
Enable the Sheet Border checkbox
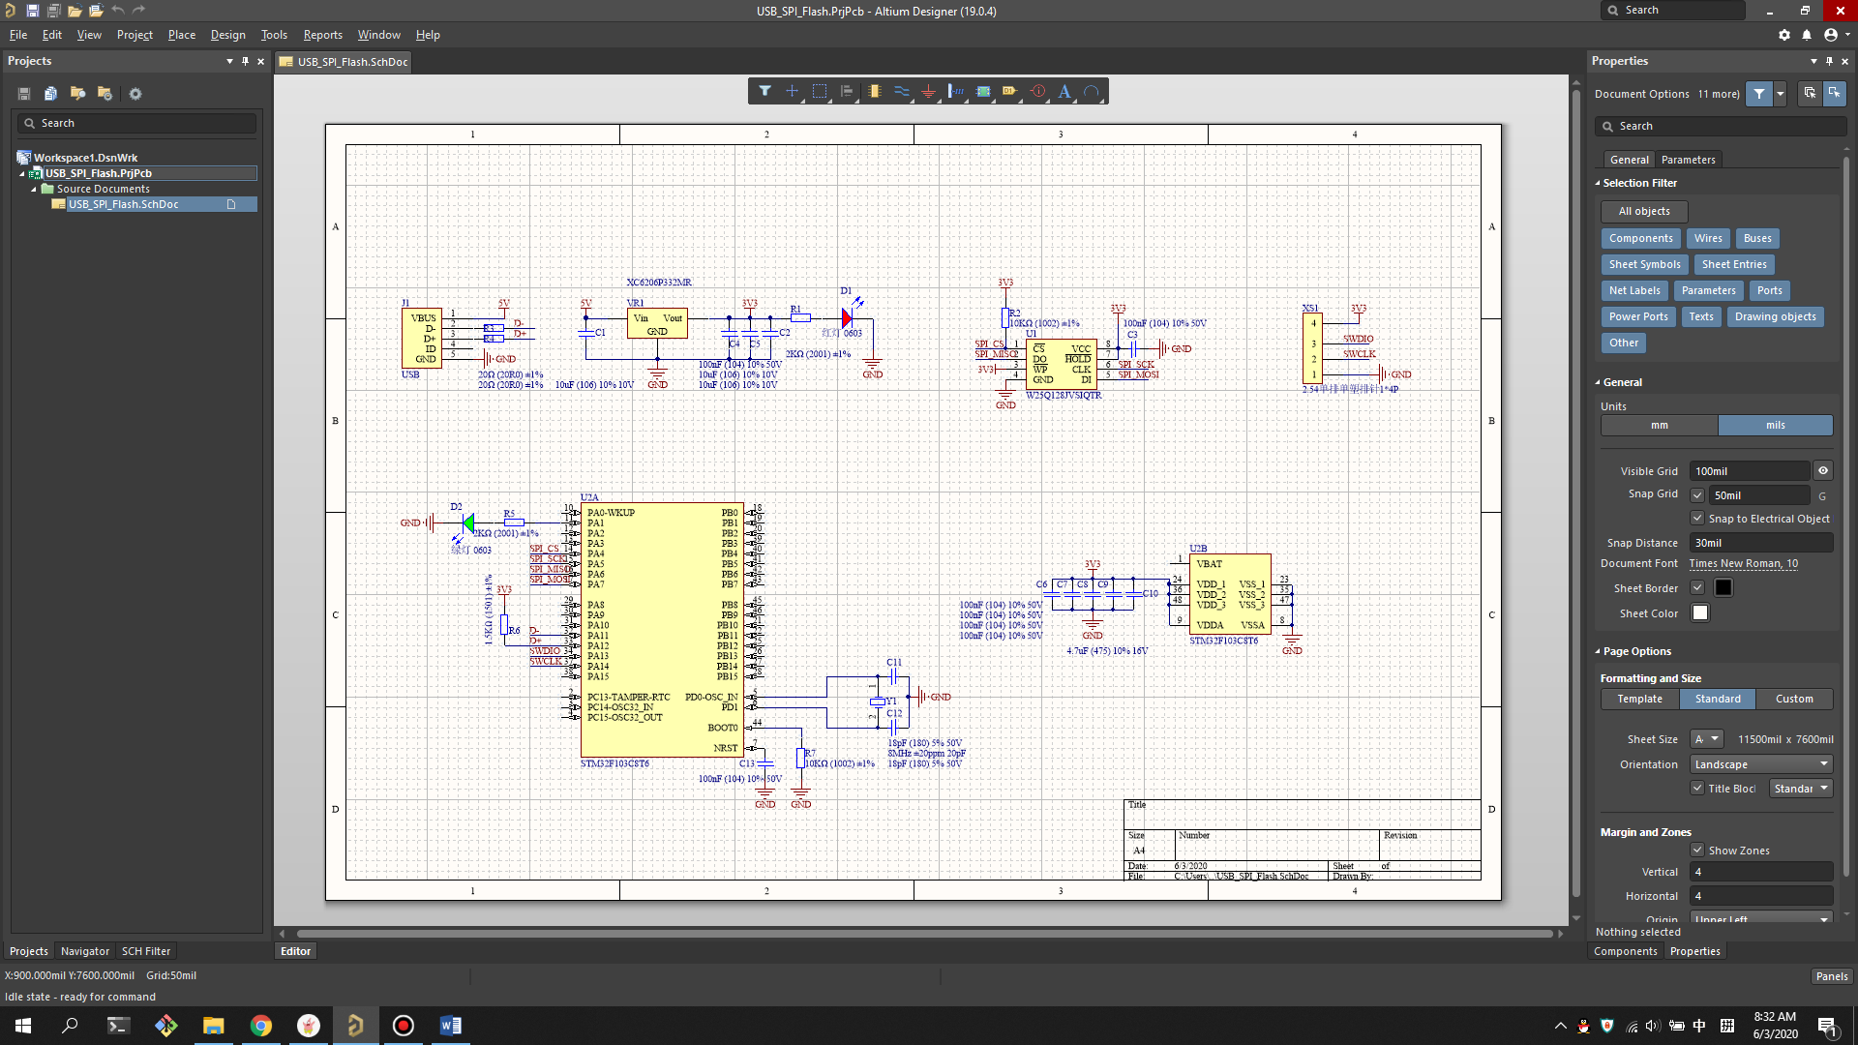coord(1697,587)
